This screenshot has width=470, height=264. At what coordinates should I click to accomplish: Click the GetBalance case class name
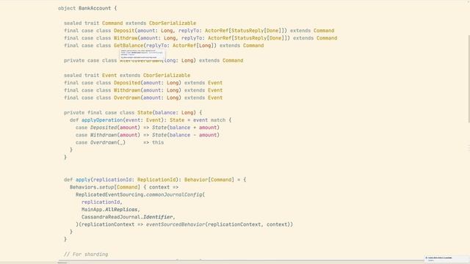pyautogui.click(x=129, y=45)
